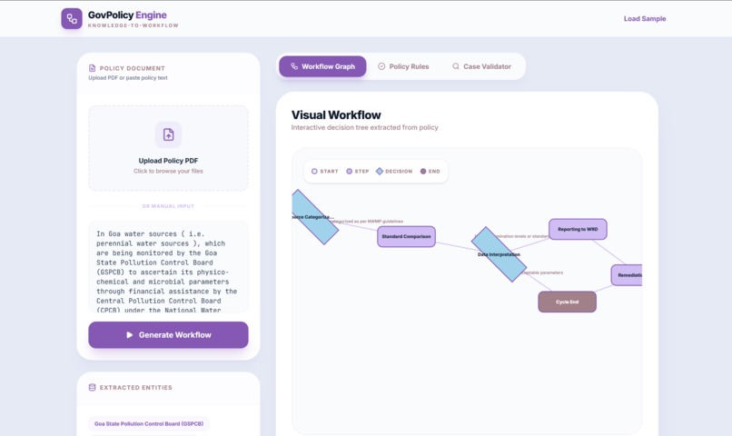Select the Remediation node at graph edge
This screenshot has width=732, height=436.
[627, 275]
